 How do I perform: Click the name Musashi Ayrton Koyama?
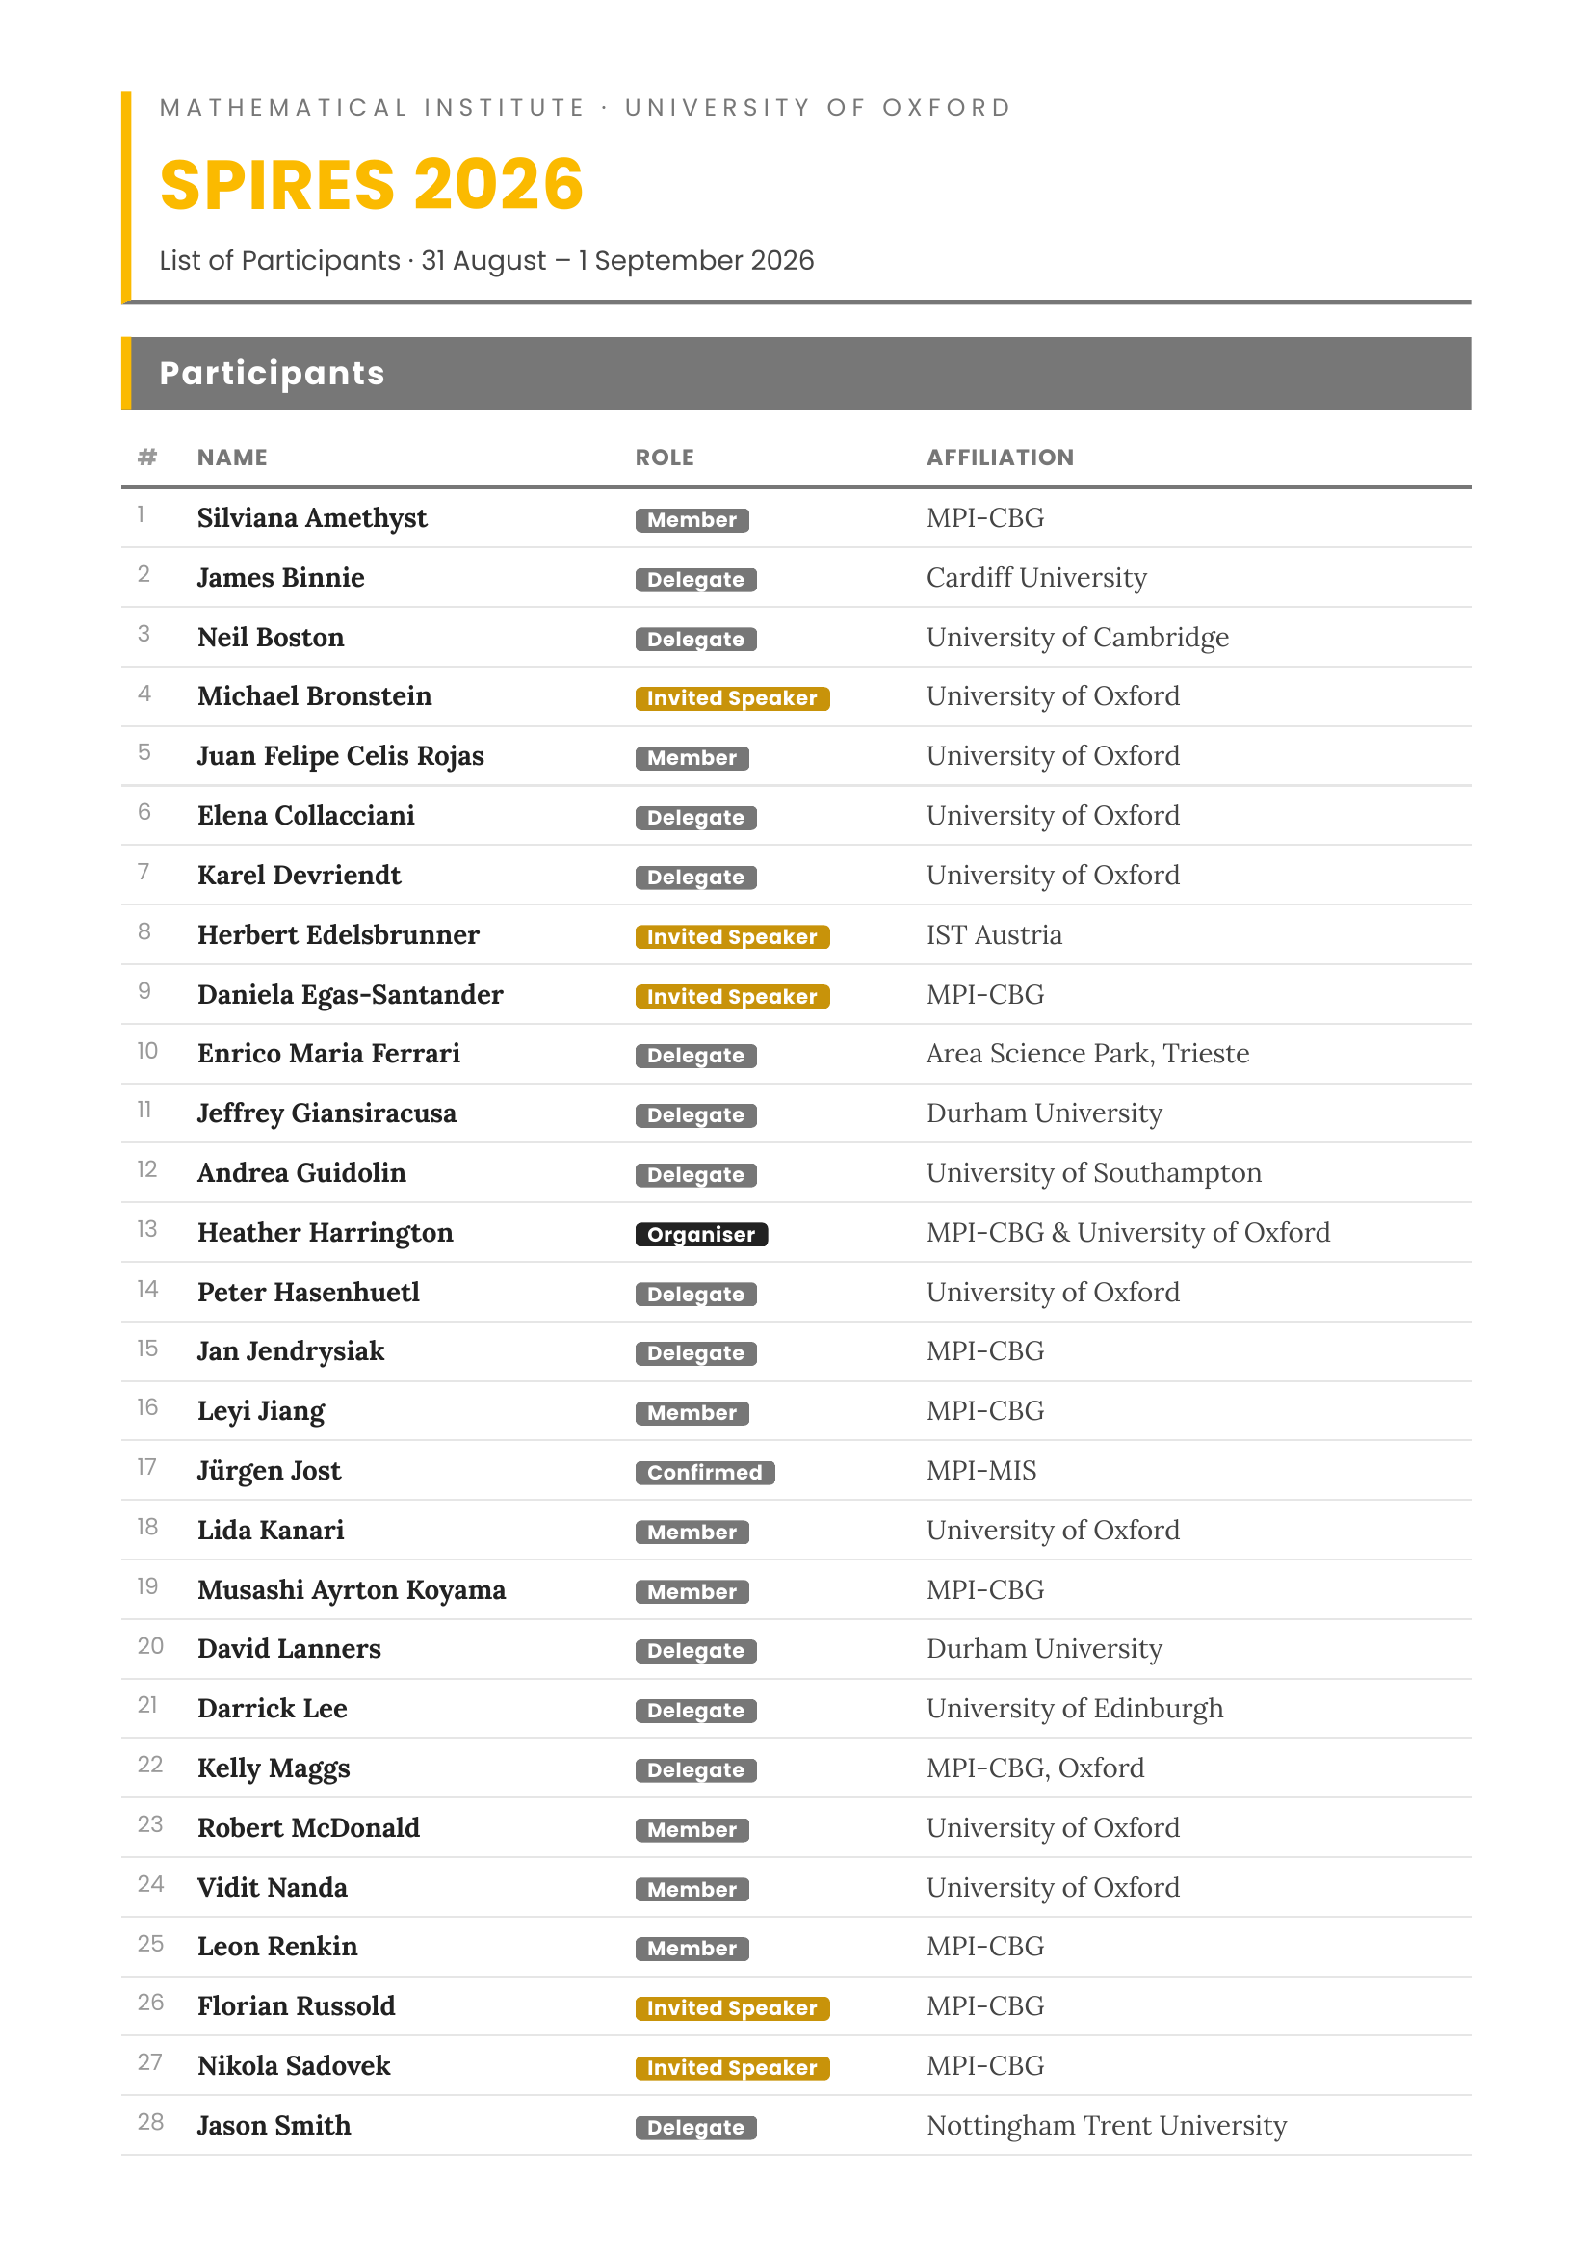point(352,1589)
